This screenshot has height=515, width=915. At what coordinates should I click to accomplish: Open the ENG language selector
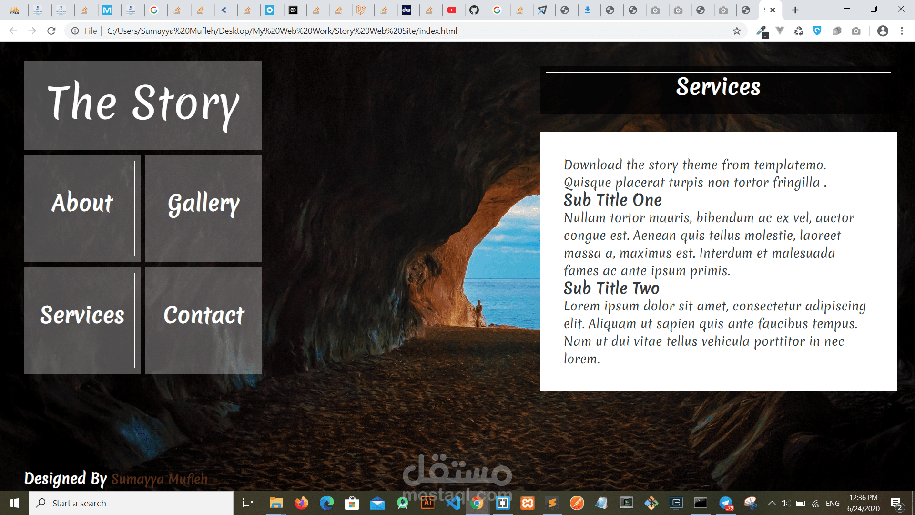pyautogui.click(x=833, y=503)
